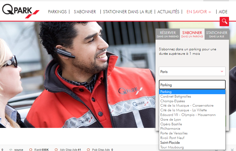Select Opéra Bastille parking option
The image size is (236, 151).
pos(192,124)
